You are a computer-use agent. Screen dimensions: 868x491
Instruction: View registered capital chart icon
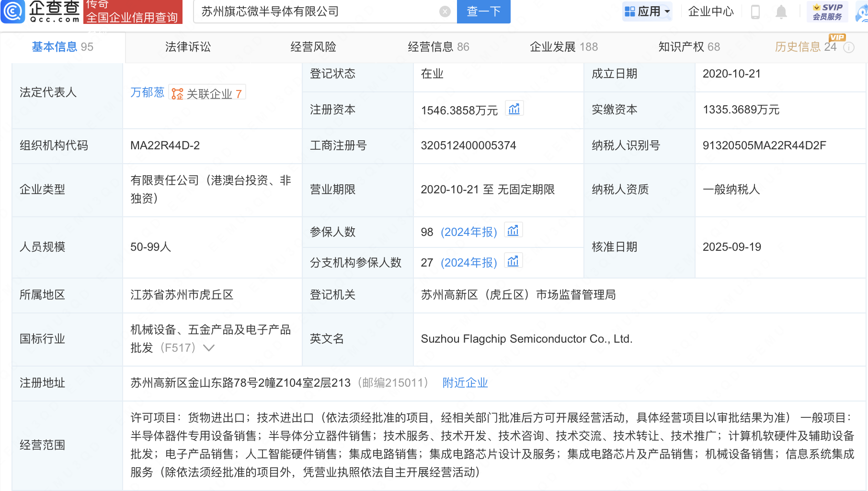514,109
